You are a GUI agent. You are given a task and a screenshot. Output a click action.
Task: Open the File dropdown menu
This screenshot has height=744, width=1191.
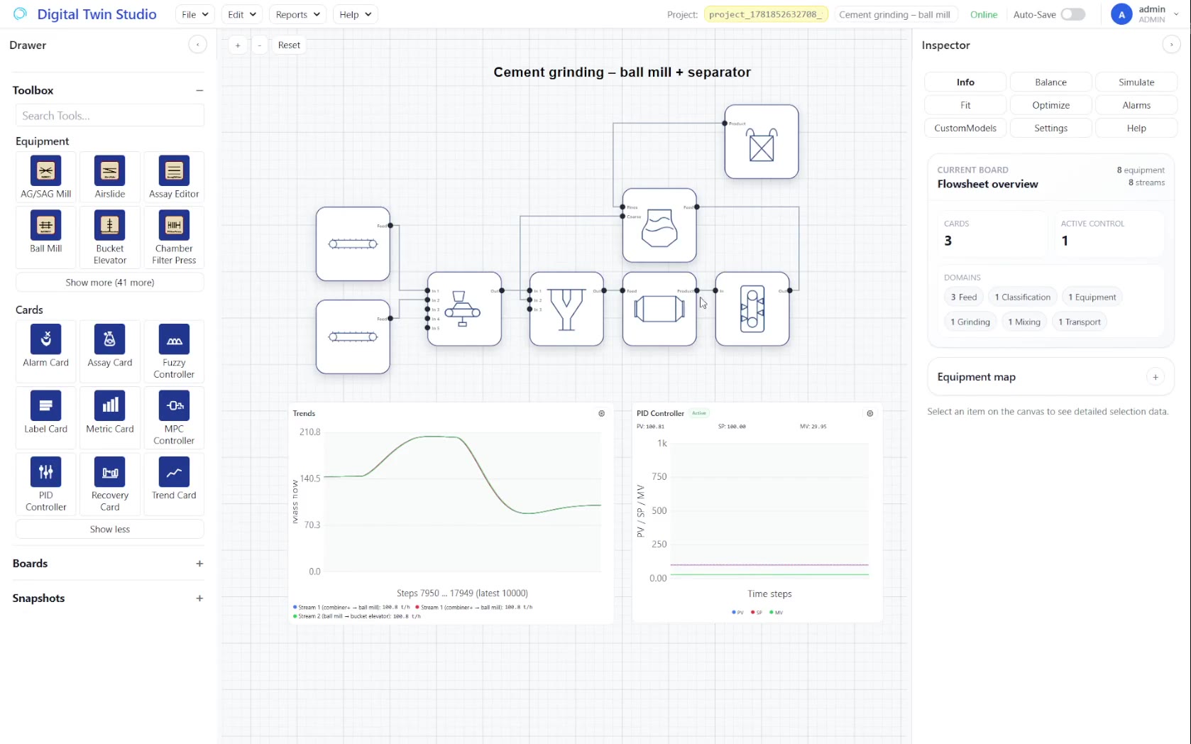point(195,14)
